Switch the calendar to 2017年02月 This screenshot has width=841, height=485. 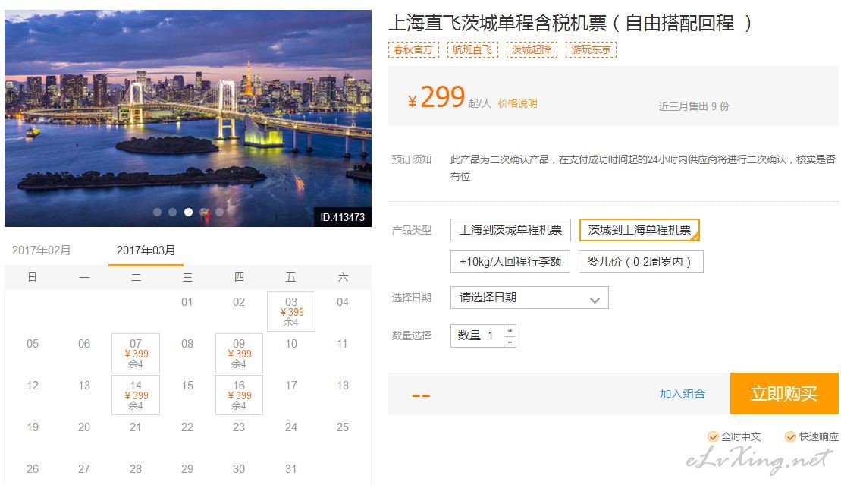[x=41, y=250]
